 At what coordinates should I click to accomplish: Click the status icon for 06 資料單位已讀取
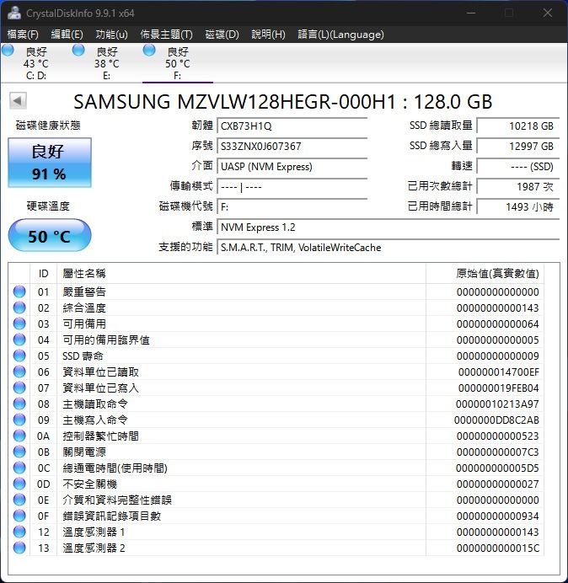[19, 372]
